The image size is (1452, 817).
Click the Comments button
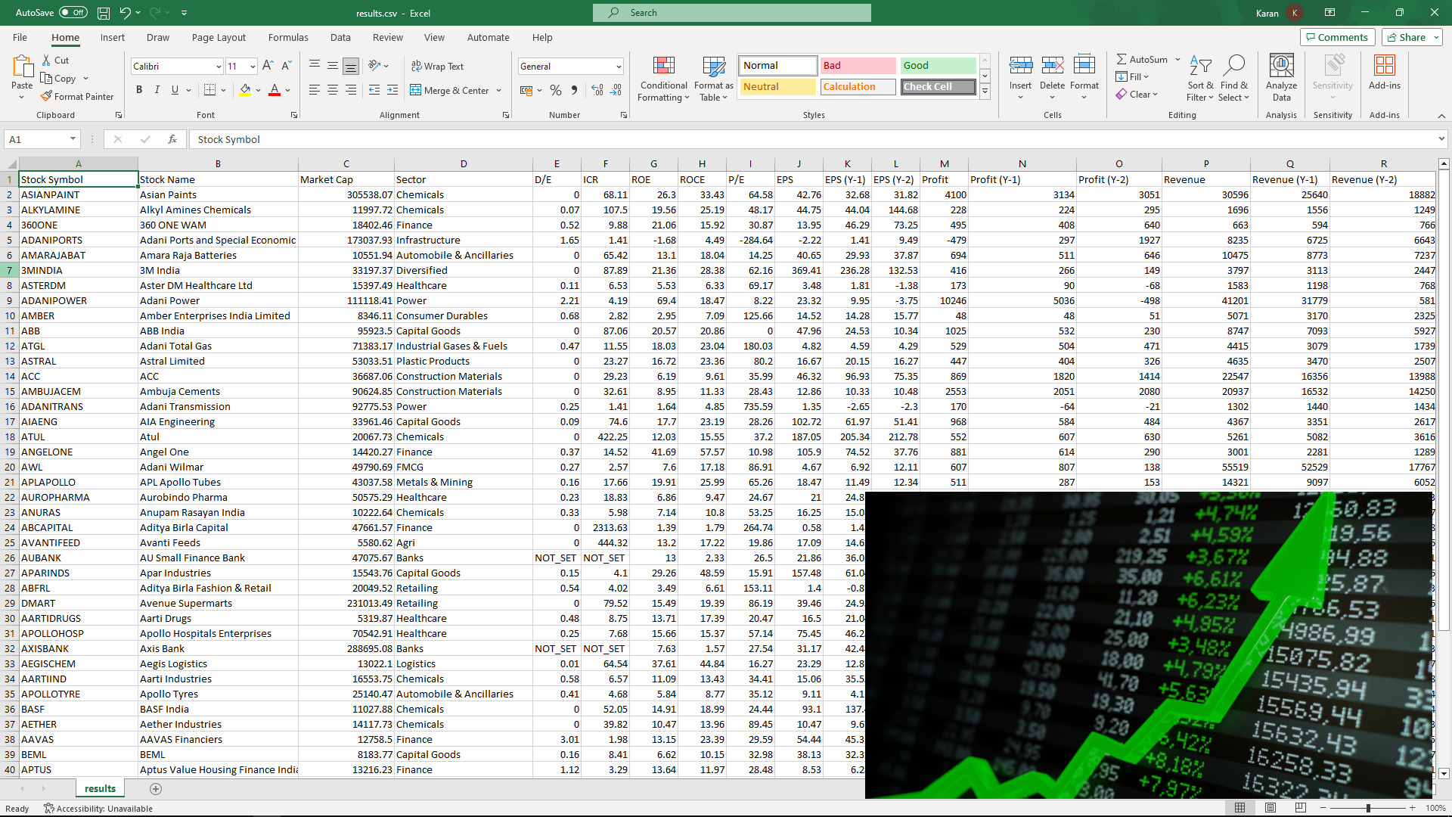tap(1336, 37)
